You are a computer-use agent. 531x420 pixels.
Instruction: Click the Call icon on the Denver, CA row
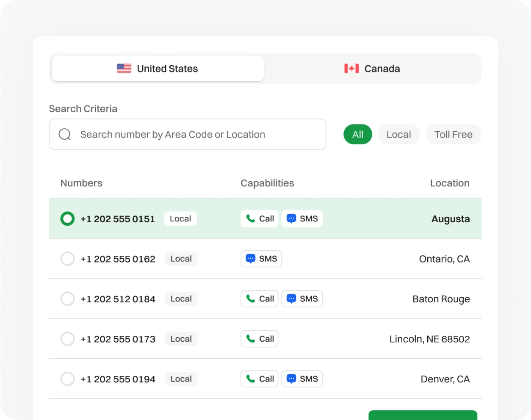251,379
